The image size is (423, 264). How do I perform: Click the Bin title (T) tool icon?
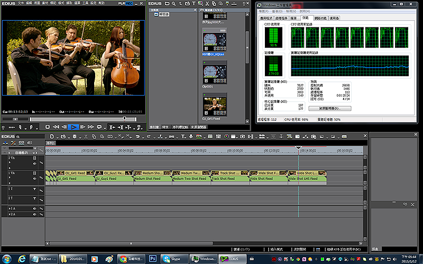click(x=194, y=4)
